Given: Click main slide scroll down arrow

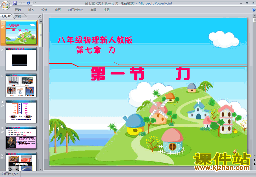Looking at the screenshot, I should tap(254, 156).
